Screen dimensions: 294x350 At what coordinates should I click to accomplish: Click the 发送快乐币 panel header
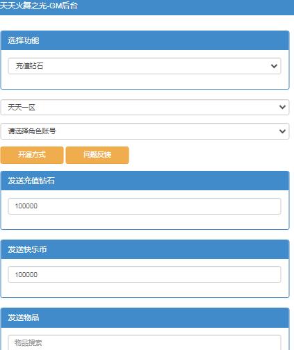point(145,249)
